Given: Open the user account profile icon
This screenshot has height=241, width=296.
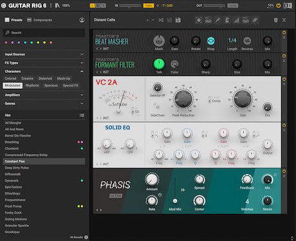Looking at the screenshot, I should (82, 20).
